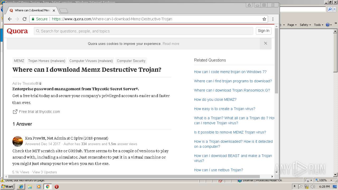Focus the Quora search field
Viewport: 338px width, 190px height.
pos(143,31)
